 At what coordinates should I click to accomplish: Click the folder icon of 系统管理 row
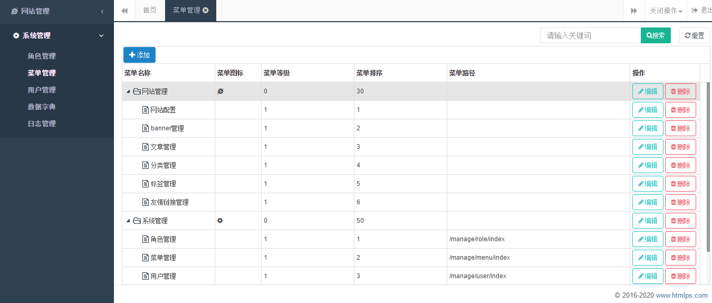tap(137, 221)
